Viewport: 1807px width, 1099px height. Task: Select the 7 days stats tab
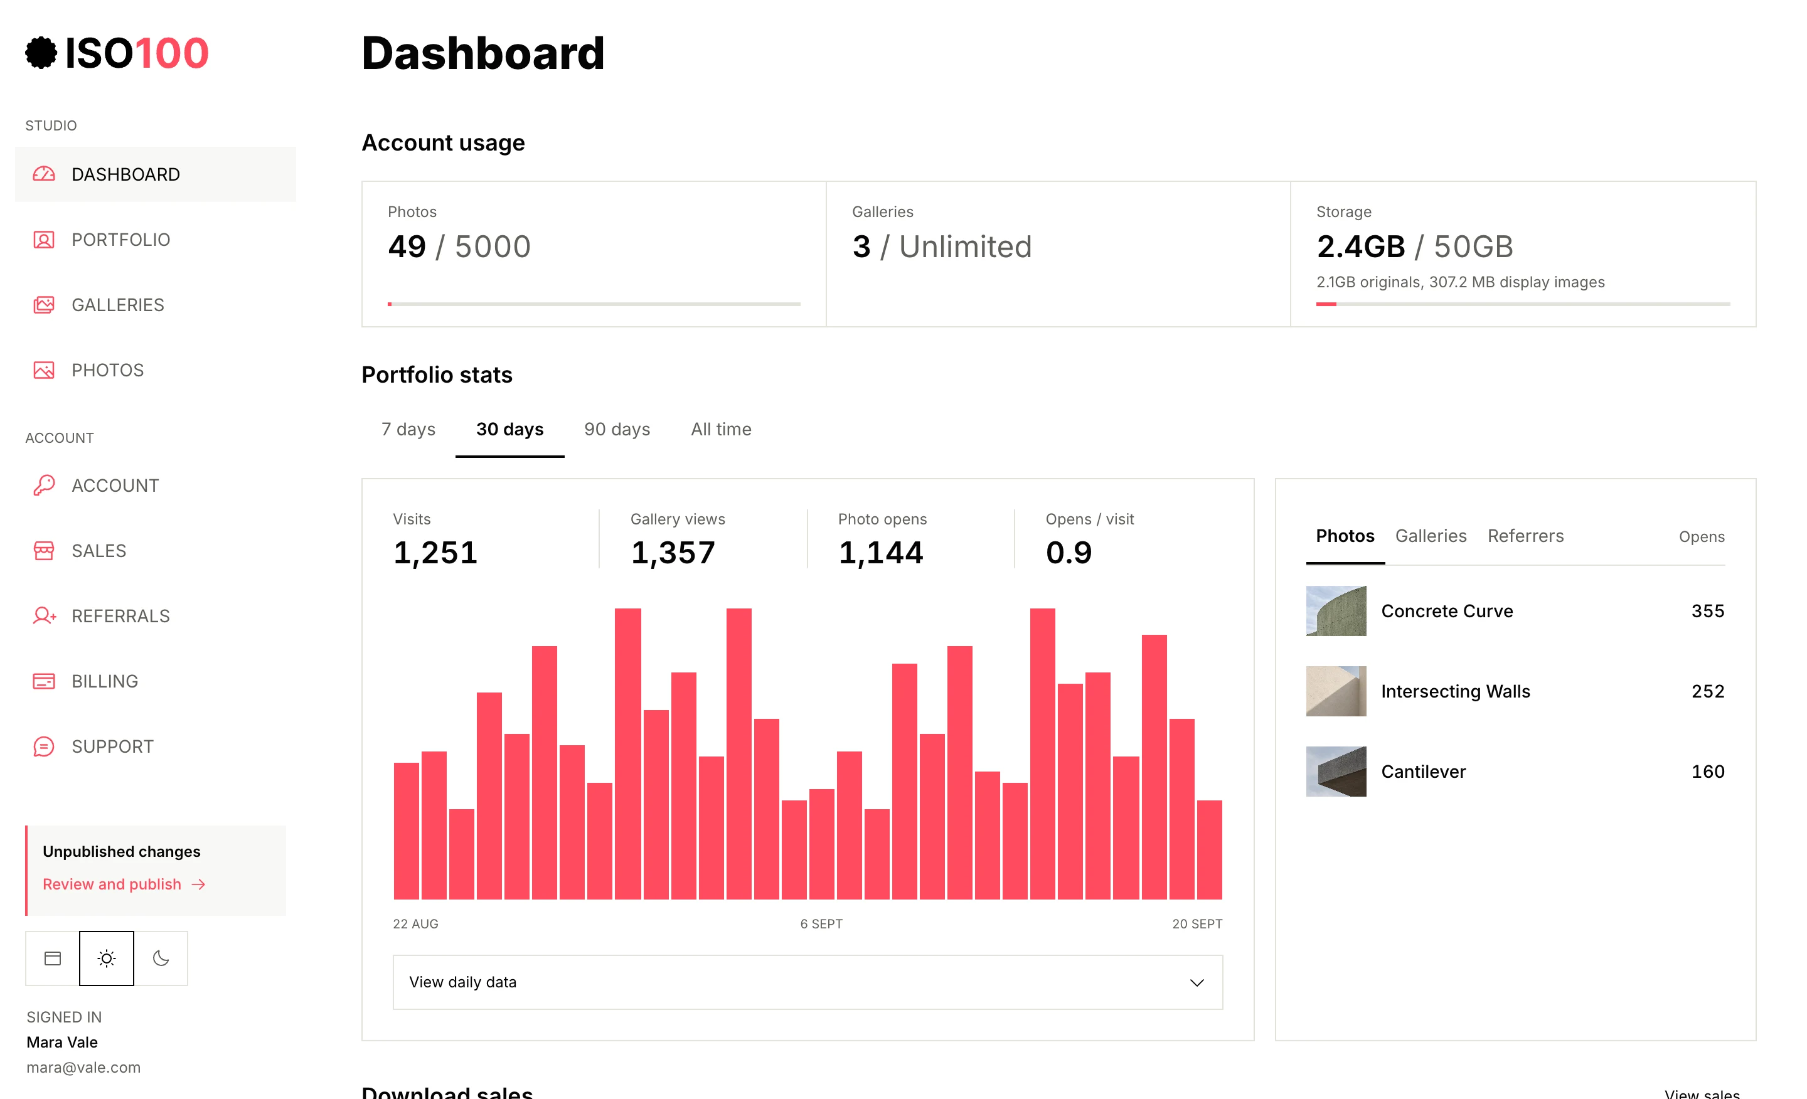[408, 430]
